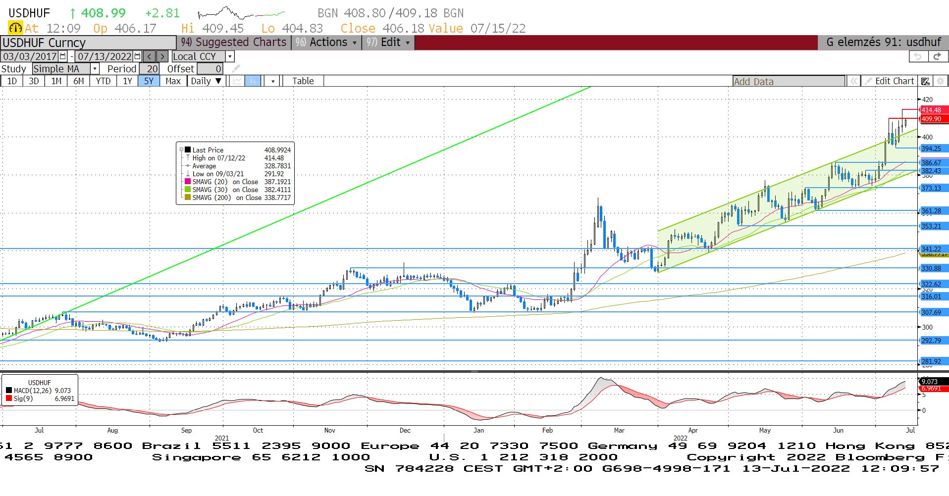949x496 pixels.
Task: Click the yellow clock icon near At 12:09
Action: tap(15, 28)
